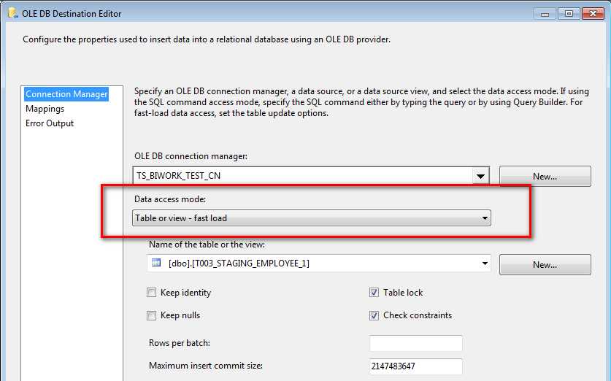This screenshot has width=611, height=381.
Task: Toggle the Keep nulls checkbox
Action: pyautogui.click(x=152, y=315)
